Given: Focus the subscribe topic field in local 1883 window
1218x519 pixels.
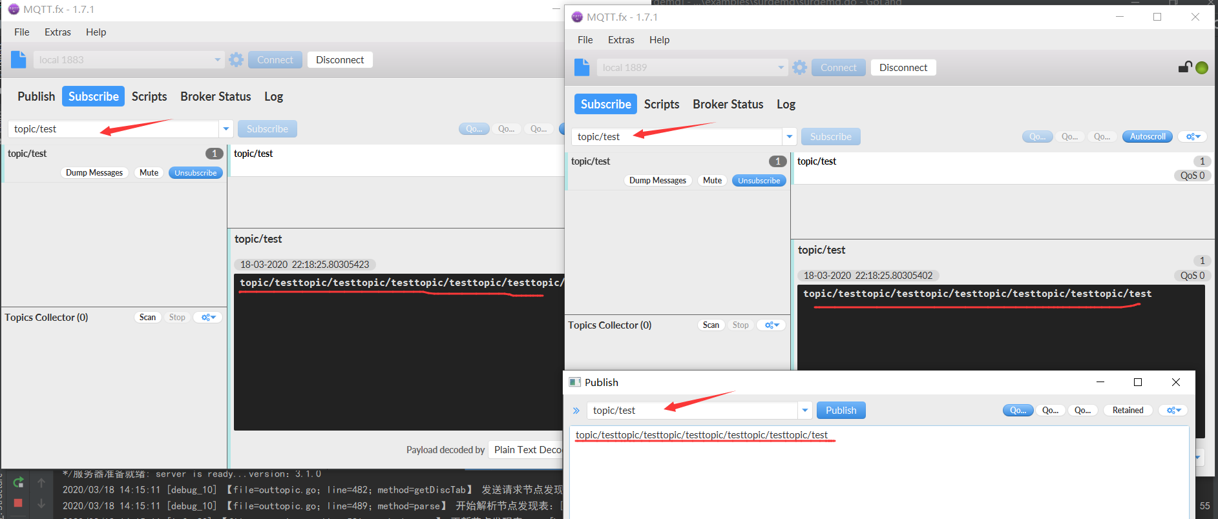Looking at the screenshot, I should [x=114, y=129].
